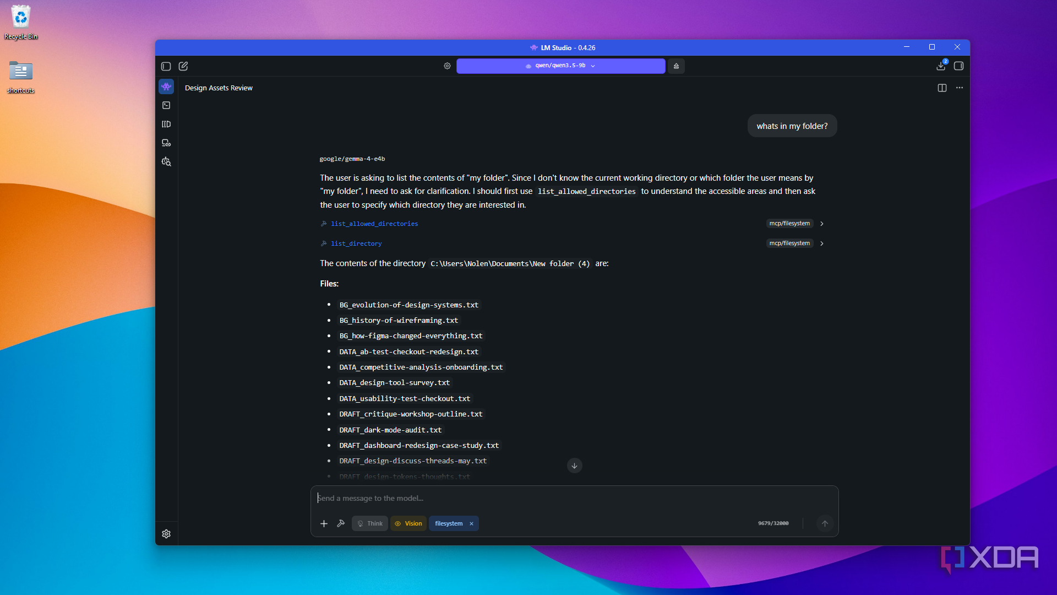Open the shortcuts folder on the desktop
This screenshot has height=595, width=1057.
21,77
